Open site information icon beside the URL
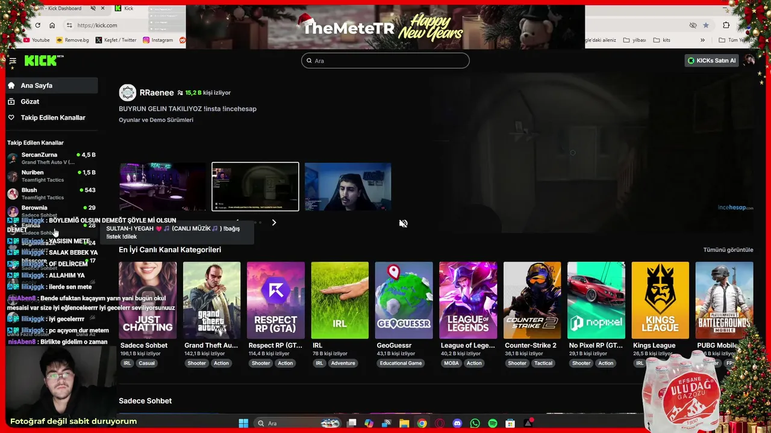The image size is (771, 433). point(69,25)
